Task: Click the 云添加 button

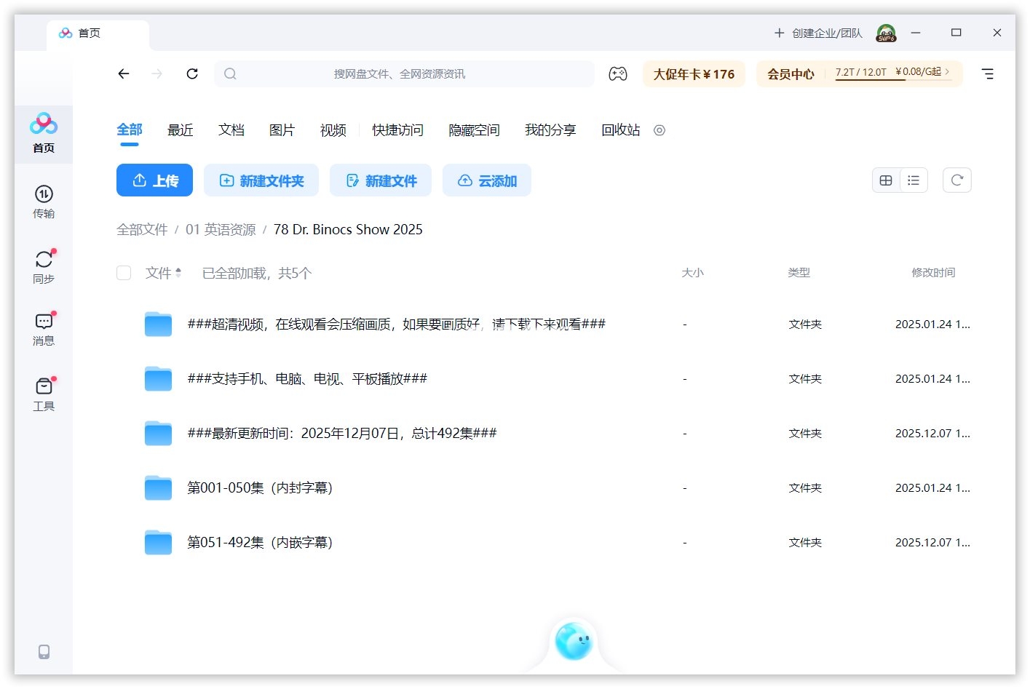Action: tap(486, 180)
